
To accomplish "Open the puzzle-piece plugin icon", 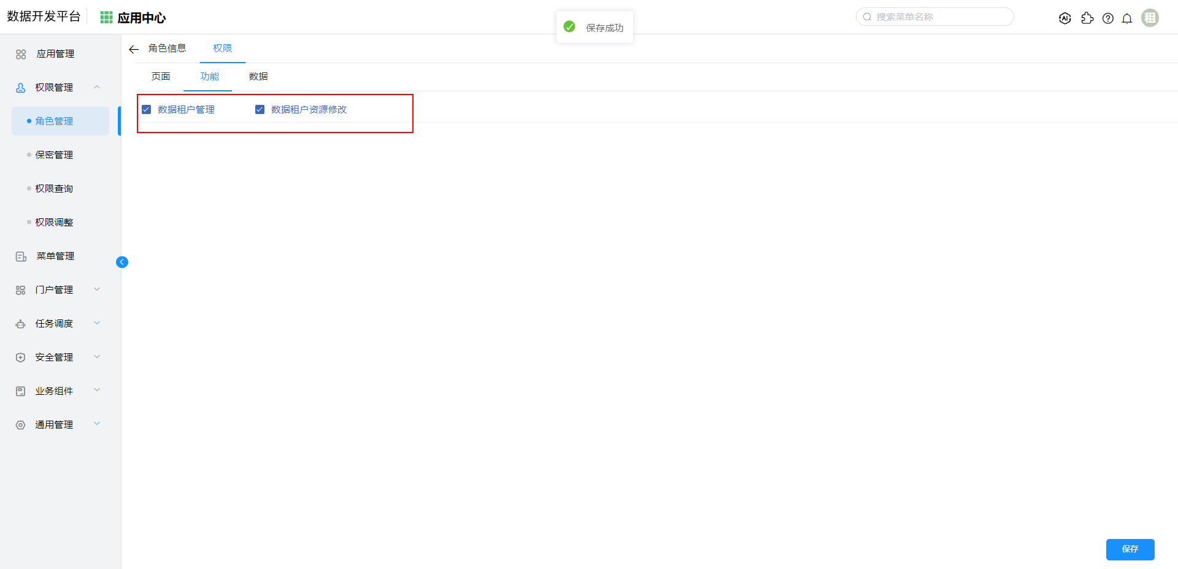I will pos(1087,18).
